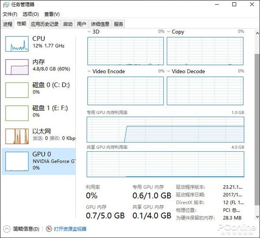
Task: Open the Video Encode engine dropdown
Action: coord(89,72)
